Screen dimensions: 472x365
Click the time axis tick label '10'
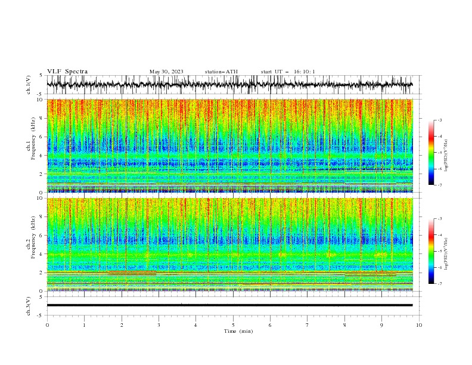(419, 325)
